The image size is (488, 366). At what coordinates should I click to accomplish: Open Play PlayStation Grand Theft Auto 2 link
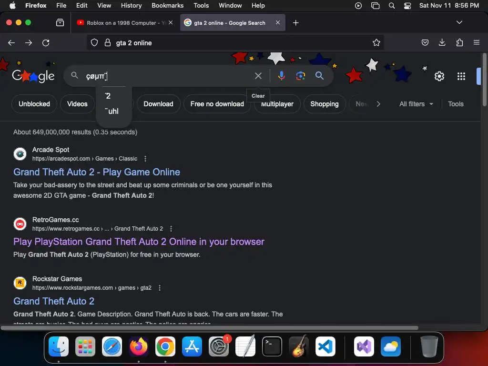[x=139, y=242]
